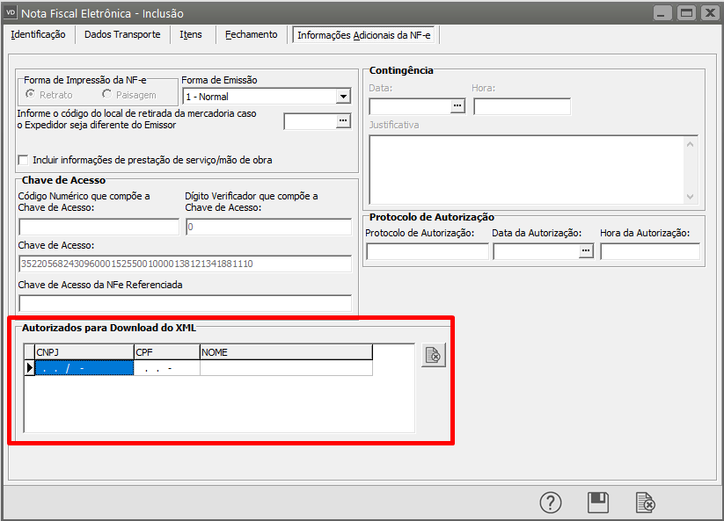
Task: Open the Itens tab
Action: tap(190, 34)
